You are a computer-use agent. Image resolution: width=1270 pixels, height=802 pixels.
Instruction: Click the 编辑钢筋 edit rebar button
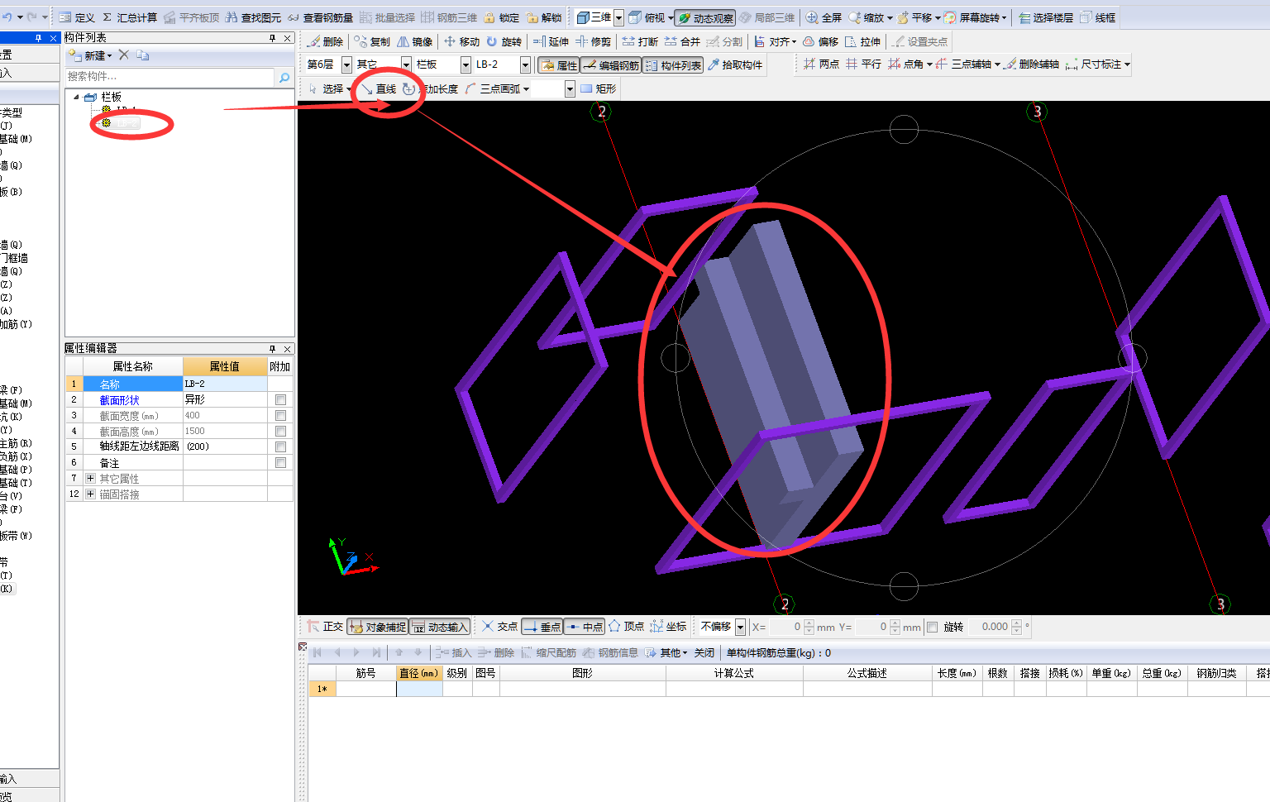tap(611, 65)
